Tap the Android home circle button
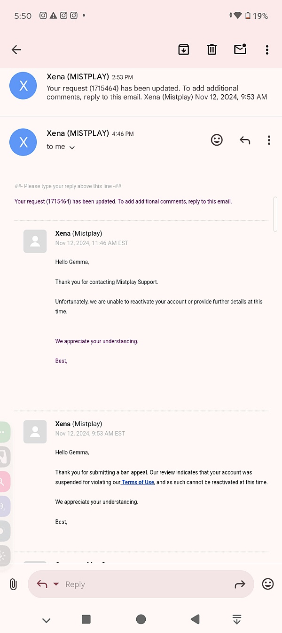This screenshot has height=633, width=282. (x=141, y=619)
